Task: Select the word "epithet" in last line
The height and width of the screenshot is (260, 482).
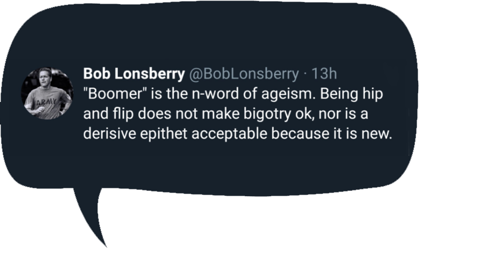Action: 164,134
